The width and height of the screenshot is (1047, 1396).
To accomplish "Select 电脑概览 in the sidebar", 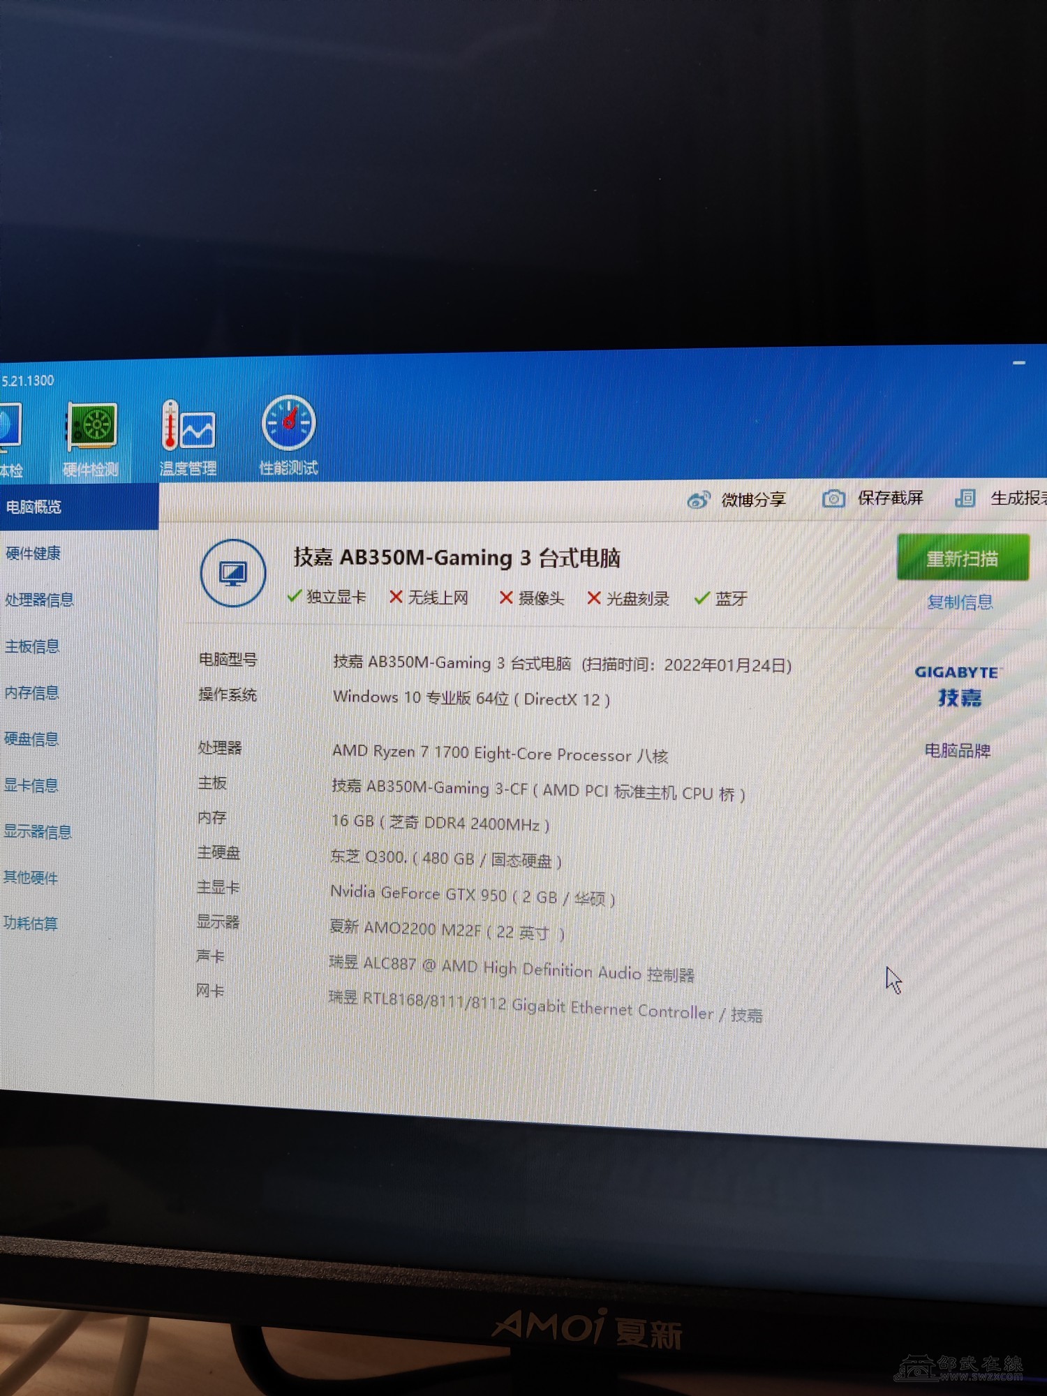I will click(x=34, y=507).
